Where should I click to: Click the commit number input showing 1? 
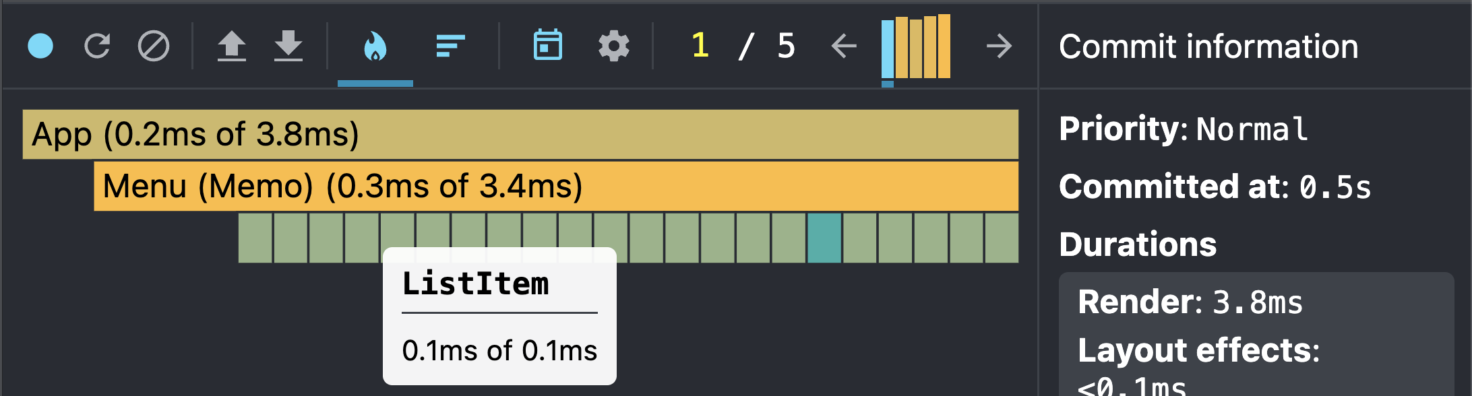(700, 46)
